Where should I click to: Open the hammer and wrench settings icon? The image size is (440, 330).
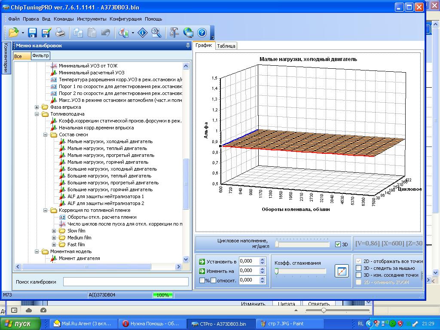click(174, 33)
